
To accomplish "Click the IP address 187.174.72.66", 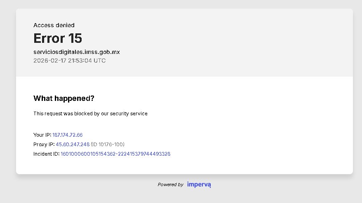I will click(x=68, y=135).
